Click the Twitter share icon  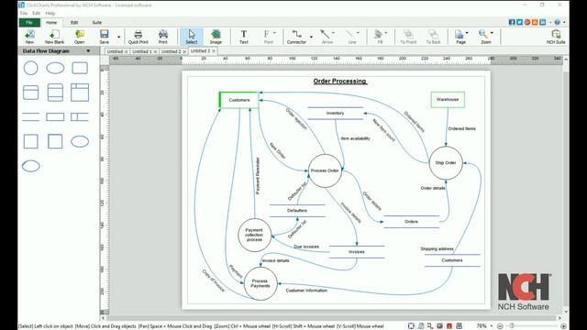520,22
